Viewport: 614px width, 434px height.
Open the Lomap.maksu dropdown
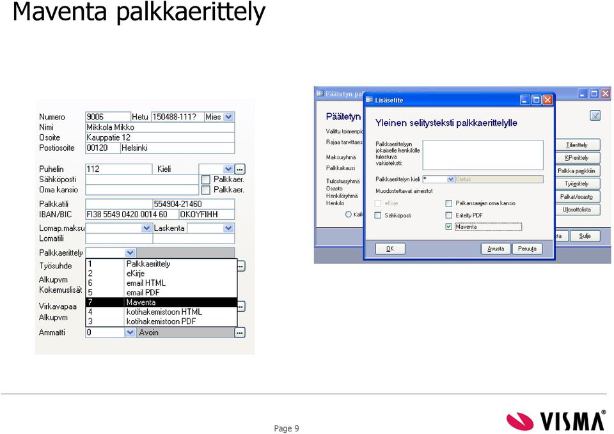coord(146,228)
